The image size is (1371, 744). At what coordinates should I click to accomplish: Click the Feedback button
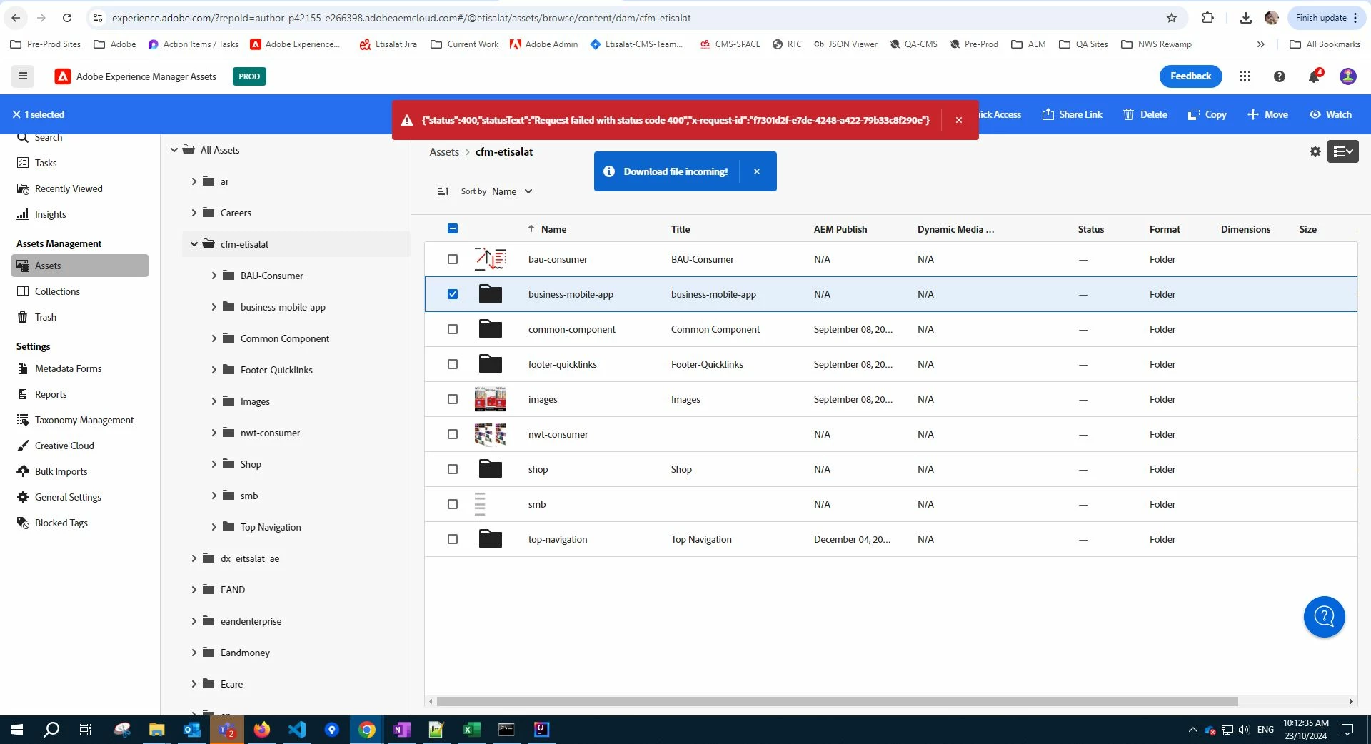coord(1190,76)
